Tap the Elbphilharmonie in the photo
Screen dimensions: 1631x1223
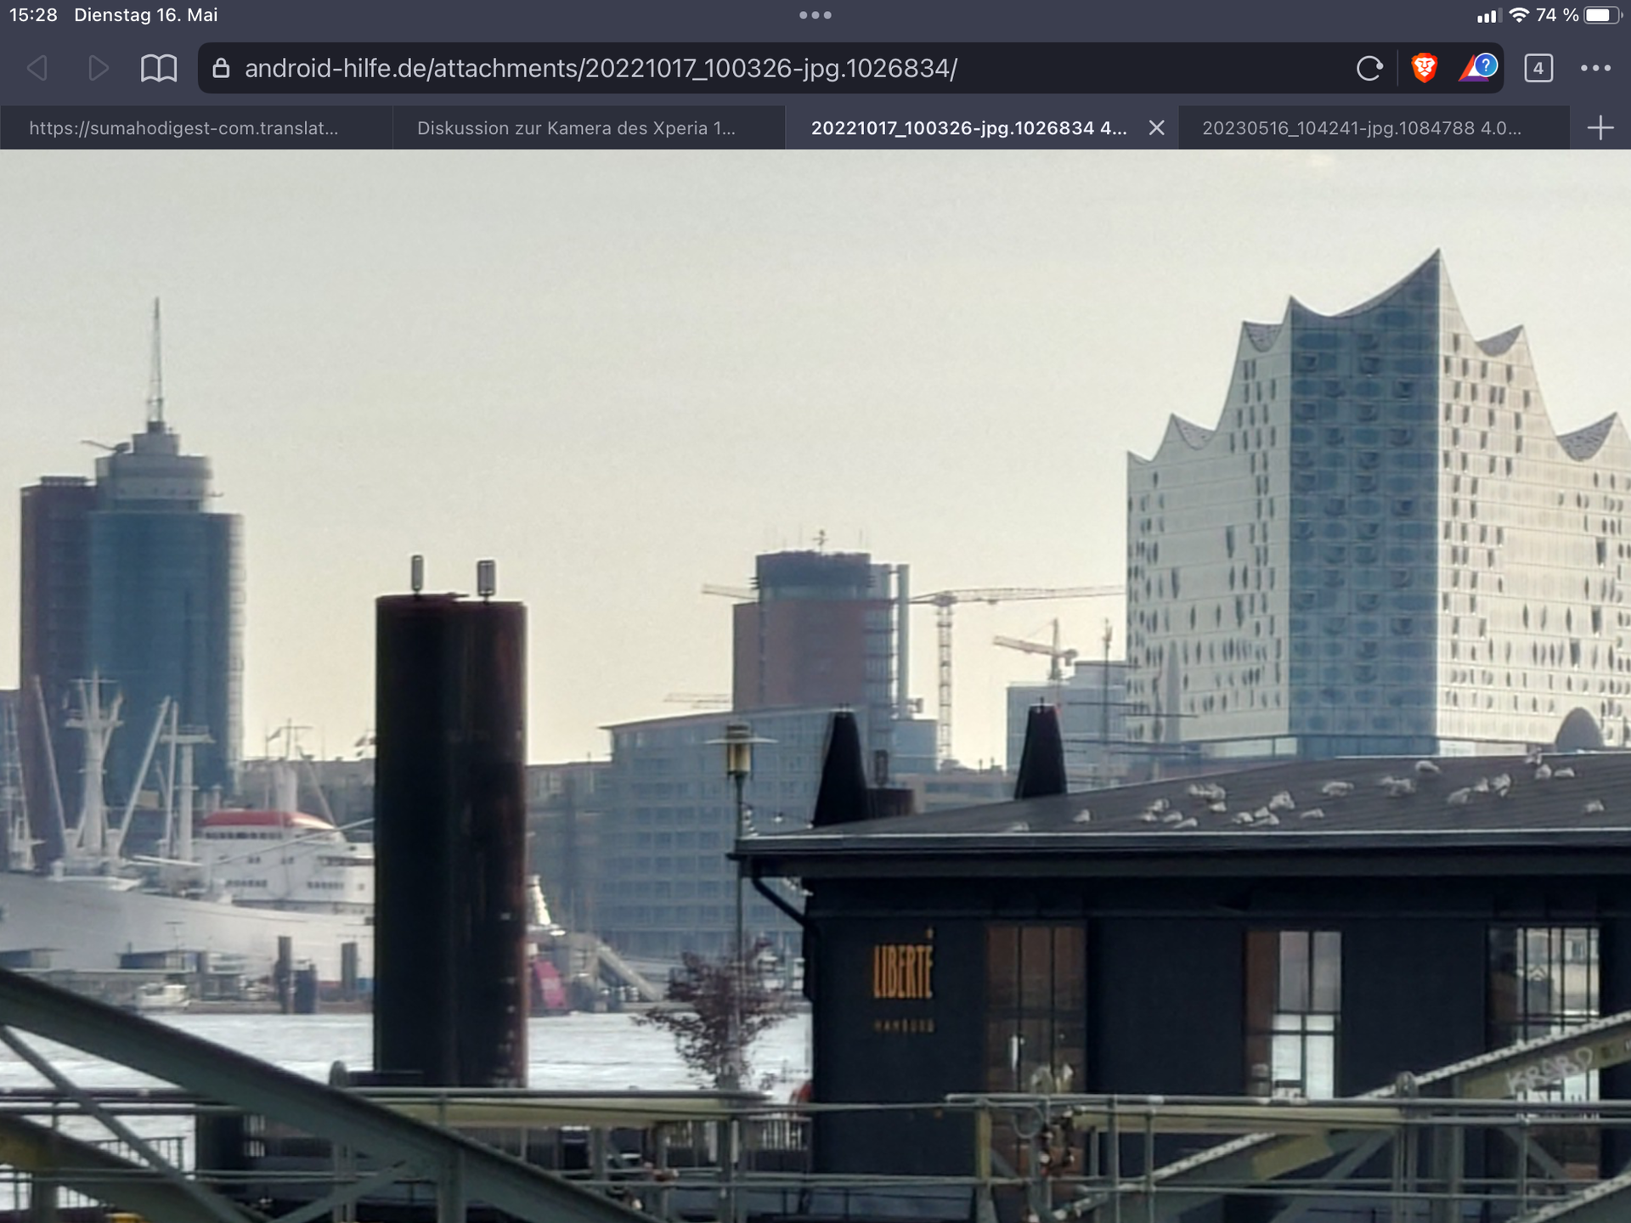(x=1376, y=527)
